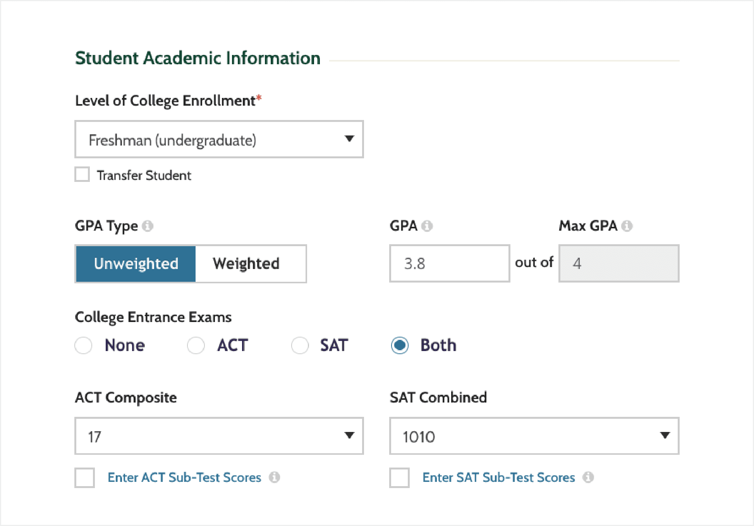
Task: Click the GPA value input showing 3.8
Action: tap(449, 264)
